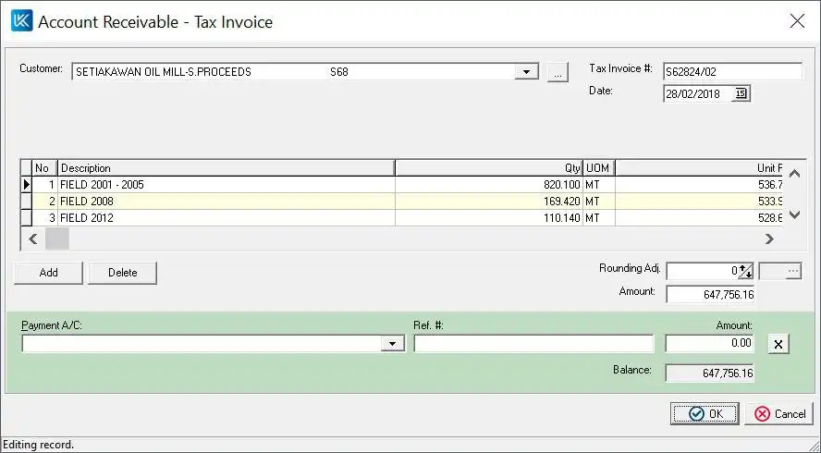Open the calendar picker beside Date field
The height and width of the screenshot is (453, 821).
741,93
